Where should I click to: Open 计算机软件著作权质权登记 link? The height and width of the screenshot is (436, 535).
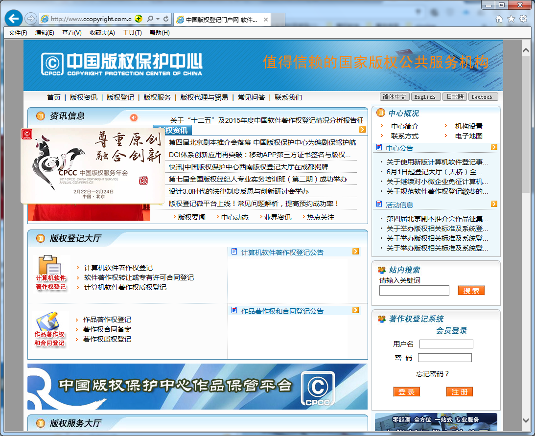tap(125, 288)
